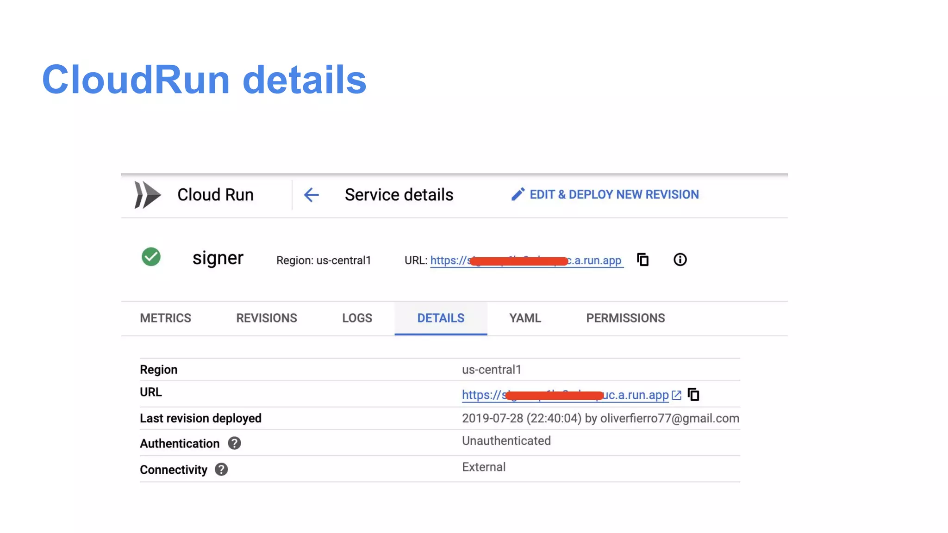Go back using the left arrow
Viewport: 948px width, 533px height.
(x=311, y=195)
